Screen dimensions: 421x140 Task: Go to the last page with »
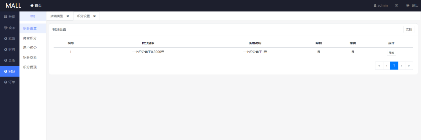point(409,66)
